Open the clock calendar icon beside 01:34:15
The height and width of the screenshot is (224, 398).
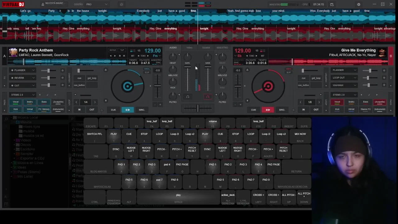[x=332, y=4]
